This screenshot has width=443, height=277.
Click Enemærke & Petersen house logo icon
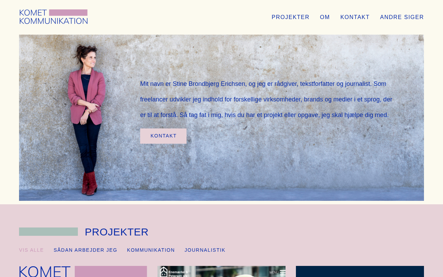tap(164, 271)
